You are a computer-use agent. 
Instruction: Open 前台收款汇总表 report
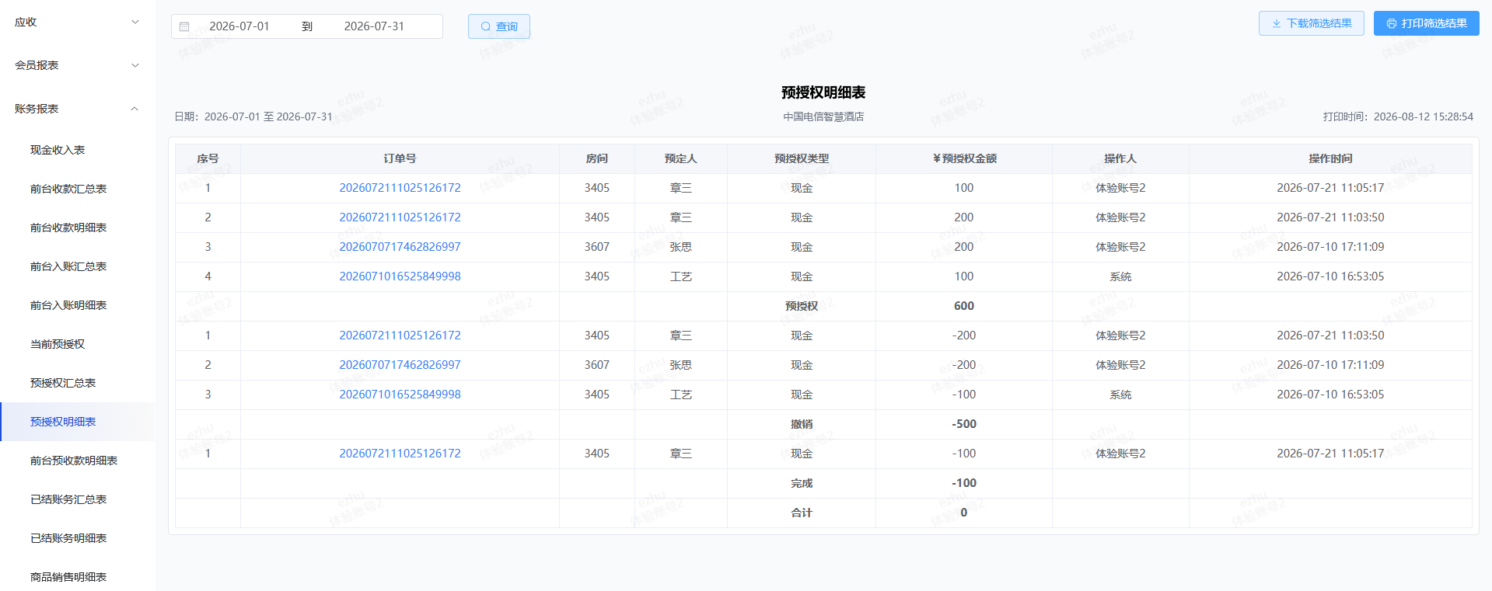click(68, 189)
